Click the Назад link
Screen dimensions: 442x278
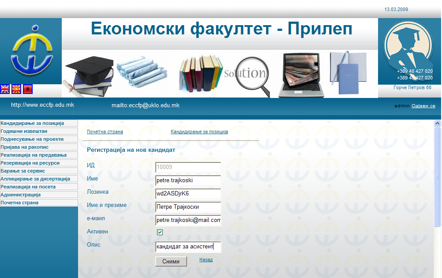point(206,260)
